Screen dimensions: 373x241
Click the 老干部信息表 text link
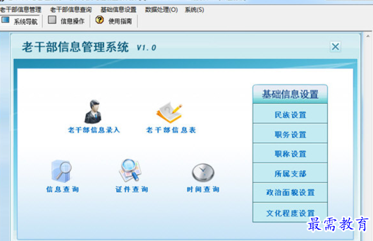point(171,130)
